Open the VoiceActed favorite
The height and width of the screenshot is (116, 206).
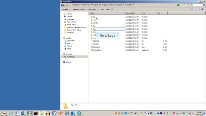(x=70, y=33)
